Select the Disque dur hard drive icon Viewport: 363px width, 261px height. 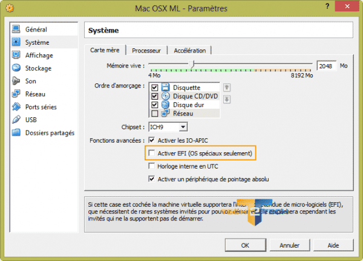(165, 105)
